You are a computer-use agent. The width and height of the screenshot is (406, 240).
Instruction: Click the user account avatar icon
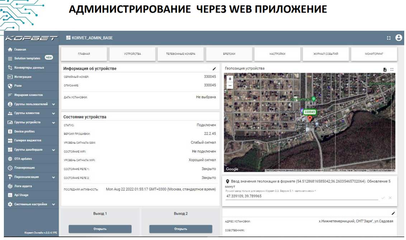tap(398, 38)
